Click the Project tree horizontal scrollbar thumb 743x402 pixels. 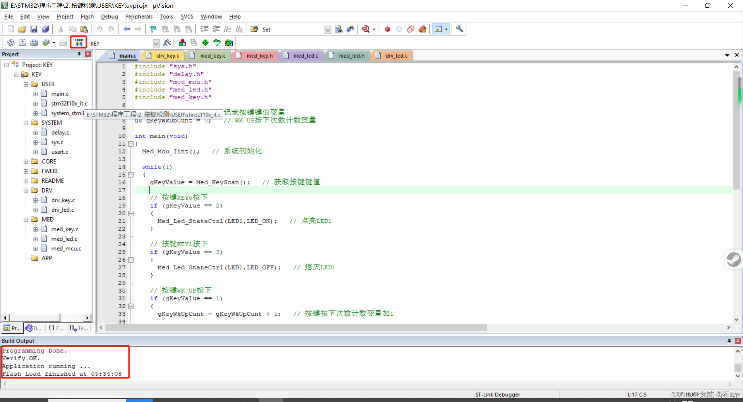(x=35, y=318)
